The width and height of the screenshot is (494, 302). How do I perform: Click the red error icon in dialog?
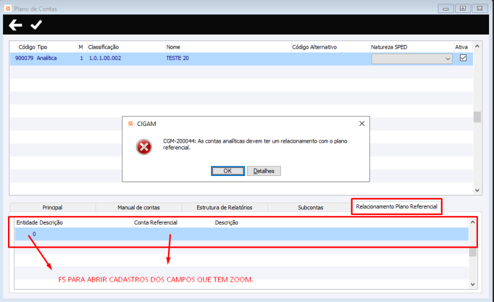[144, 147]
